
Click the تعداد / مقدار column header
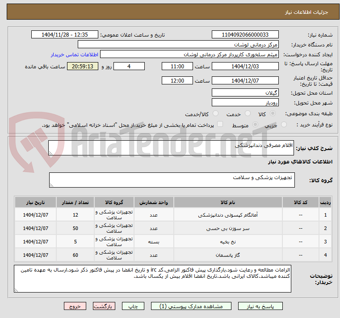click(75, 202)
